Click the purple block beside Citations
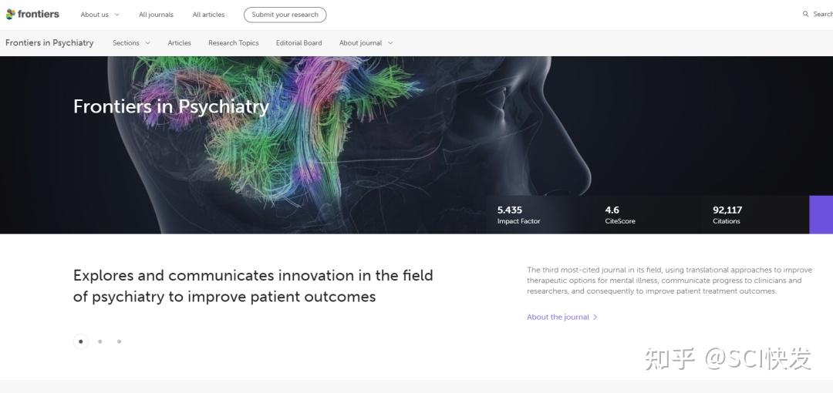833x393 pixels. [x=821, y=214]
